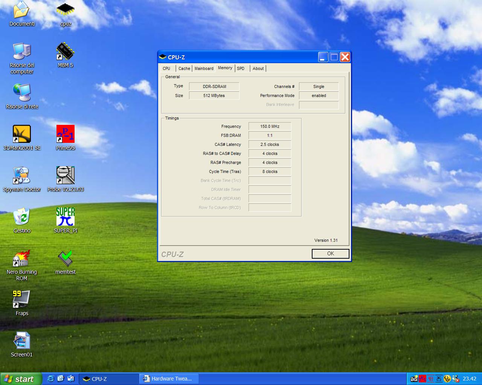
Task: Click the yellow Spyware Doctor tray icon
Action: click(x=447, y=379)
